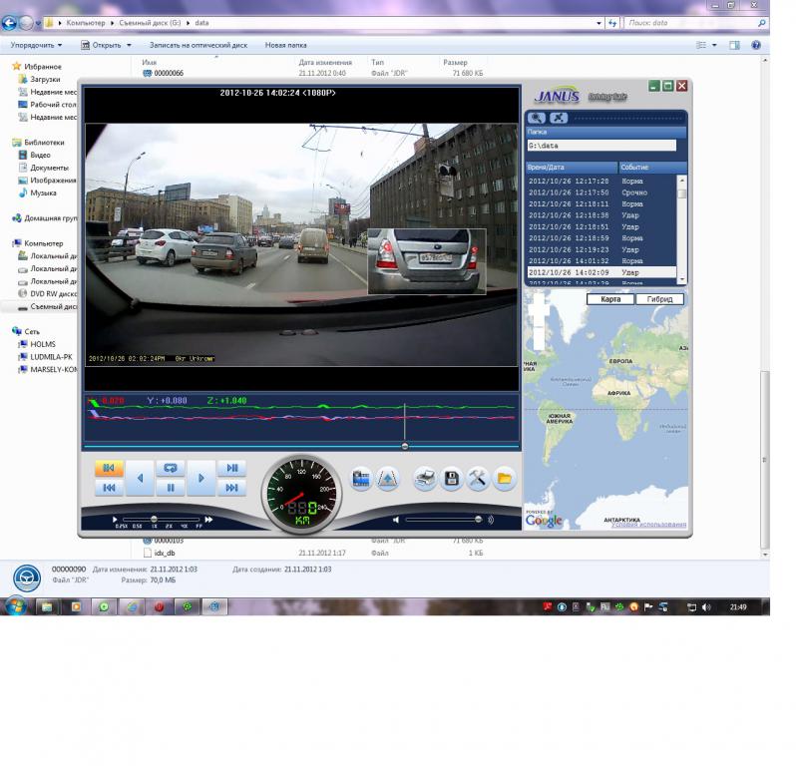Click slow play arrow by speed slider
796x766 pixels.
pos(115,520)
